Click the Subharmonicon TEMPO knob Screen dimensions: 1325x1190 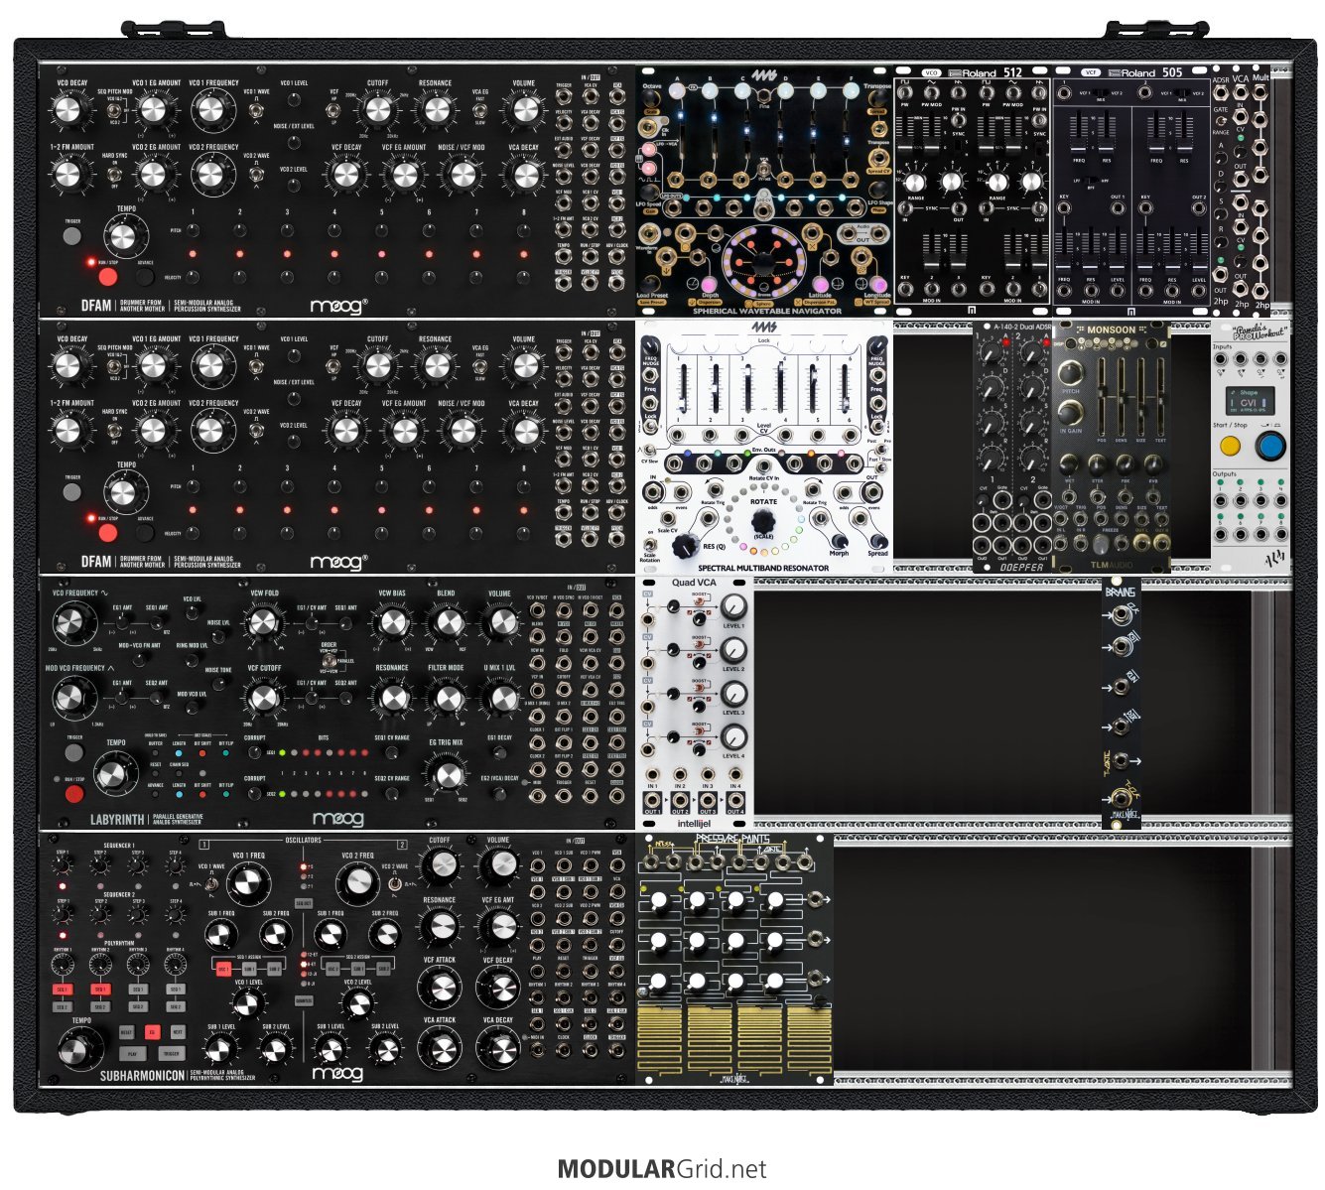(79, 1049)
